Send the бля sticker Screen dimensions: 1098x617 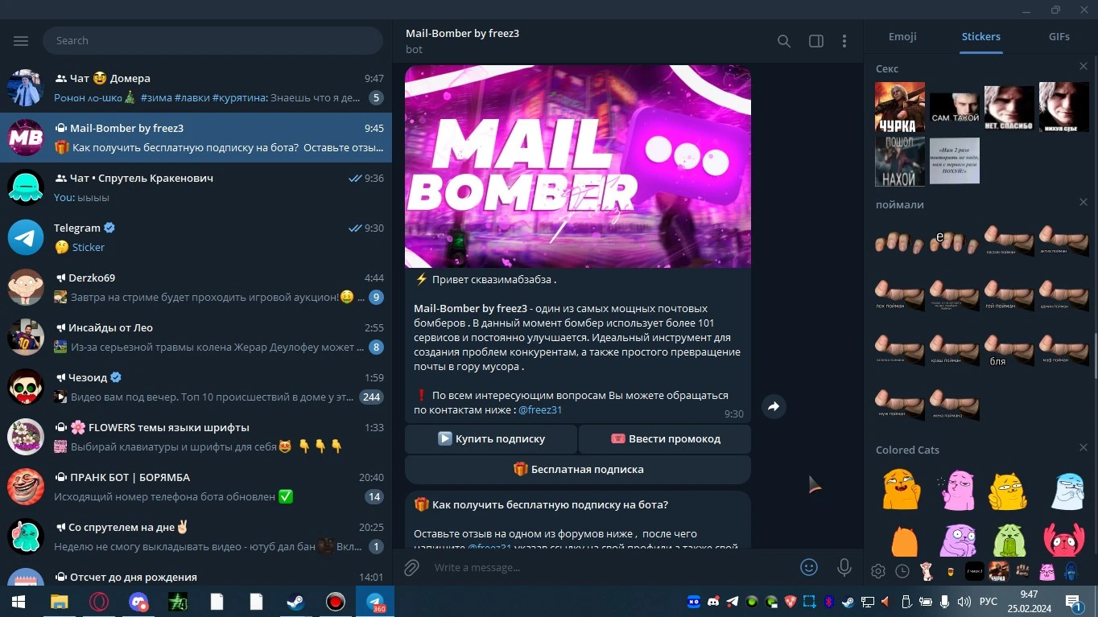1009,352
